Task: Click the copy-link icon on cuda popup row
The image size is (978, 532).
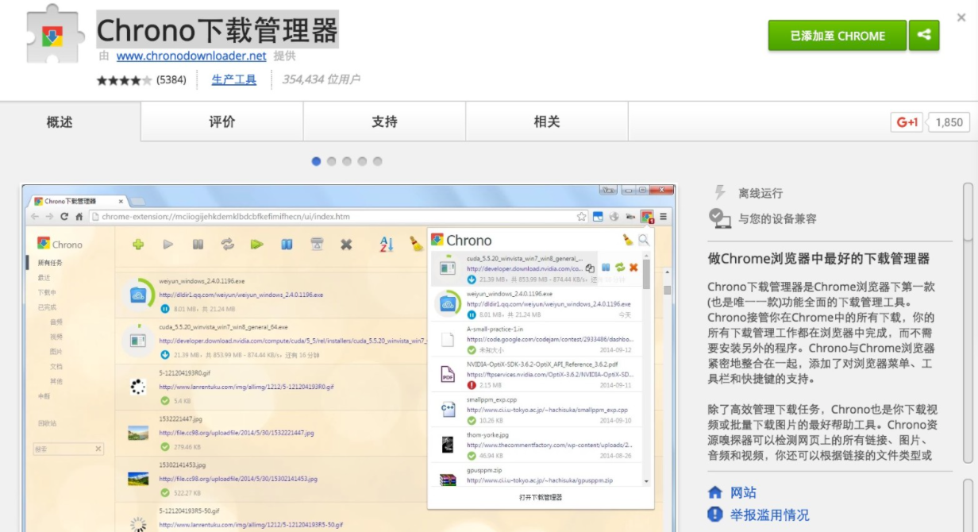Action: 590,268
